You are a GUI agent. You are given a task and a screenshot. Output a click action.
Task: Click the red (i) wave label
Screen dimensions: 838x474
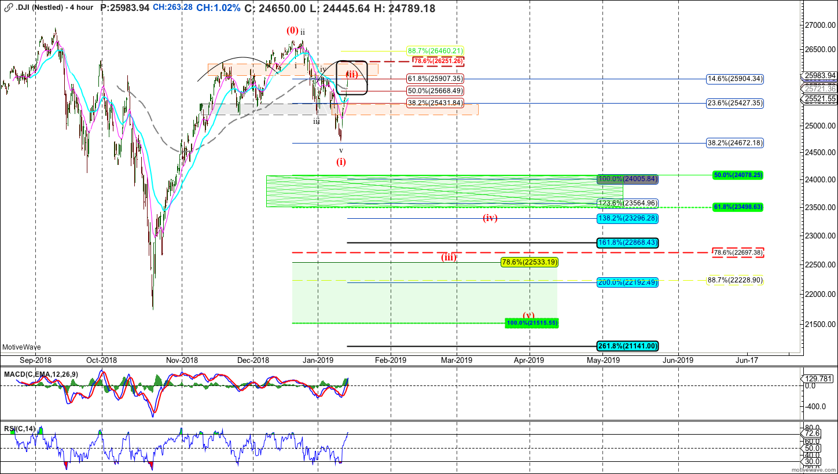341,161
